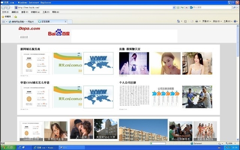Switch to the 搜狗网址导航 tab
The image size is (240, 150).
click(23, 22)
